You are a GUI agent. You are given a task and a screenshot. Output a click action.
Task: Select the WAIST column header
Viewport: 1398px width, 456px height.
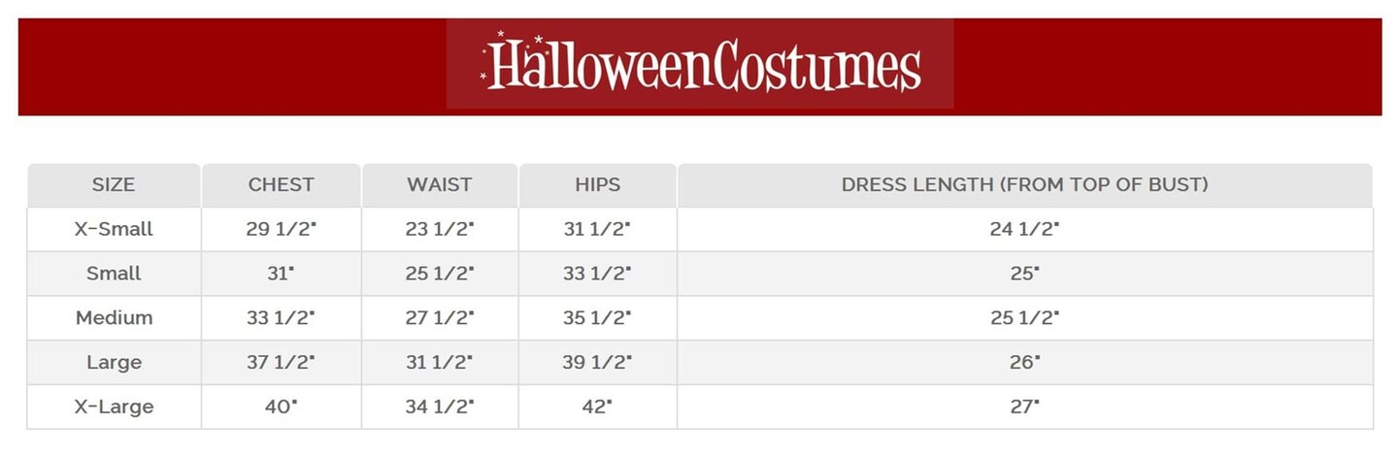tap(440, 184)
